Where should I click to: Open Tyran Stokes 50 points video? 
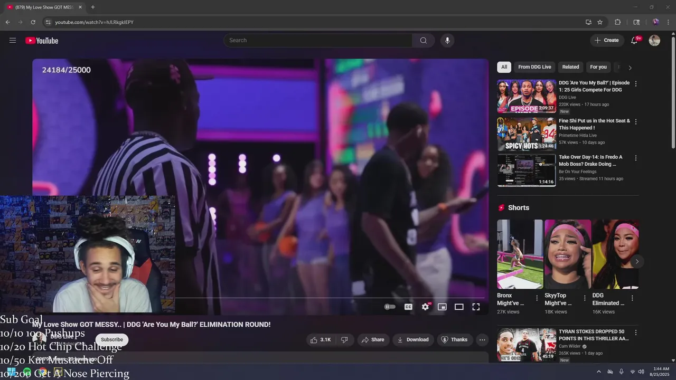click(x=527, y=345)
